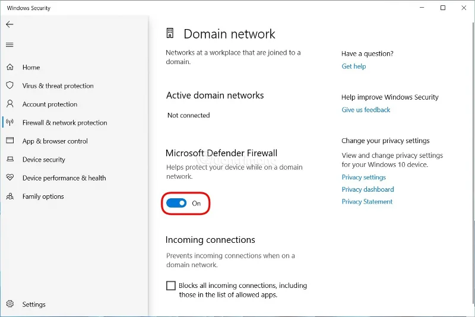Click the Firewall antenna signal icon
This screenshot has height=317, width=475.
coord(10,122)
